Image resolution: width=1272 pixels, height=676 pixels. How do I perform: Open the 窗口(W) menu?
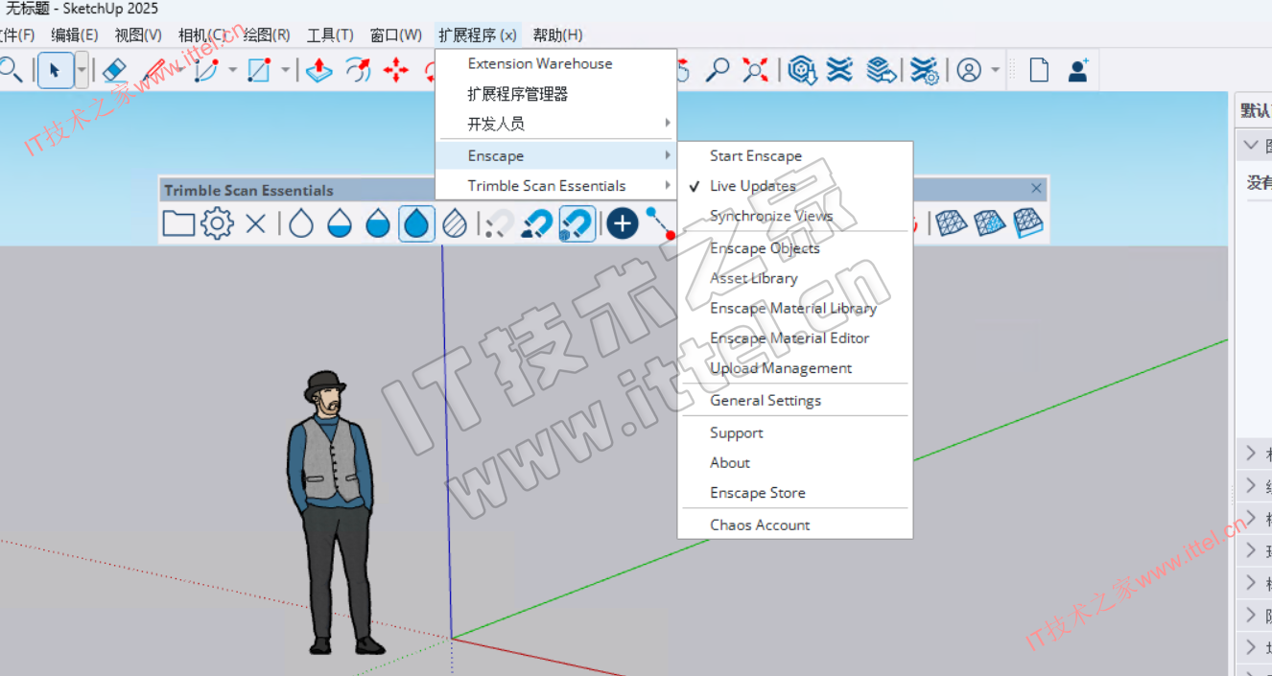(395, 35)
